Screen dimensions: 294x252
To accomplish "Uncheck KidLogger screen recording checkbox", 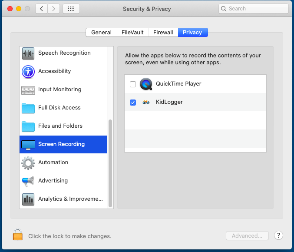I will click(x=133, y=103).
